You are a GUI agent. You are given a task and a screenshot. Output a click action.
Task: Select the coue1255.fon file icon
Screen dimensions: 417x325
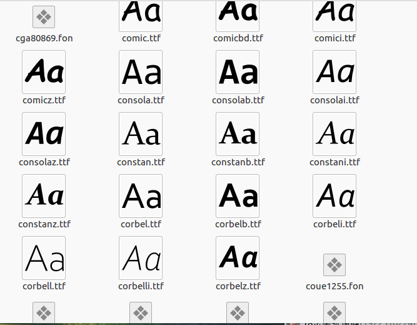click(x=334, y=265)
